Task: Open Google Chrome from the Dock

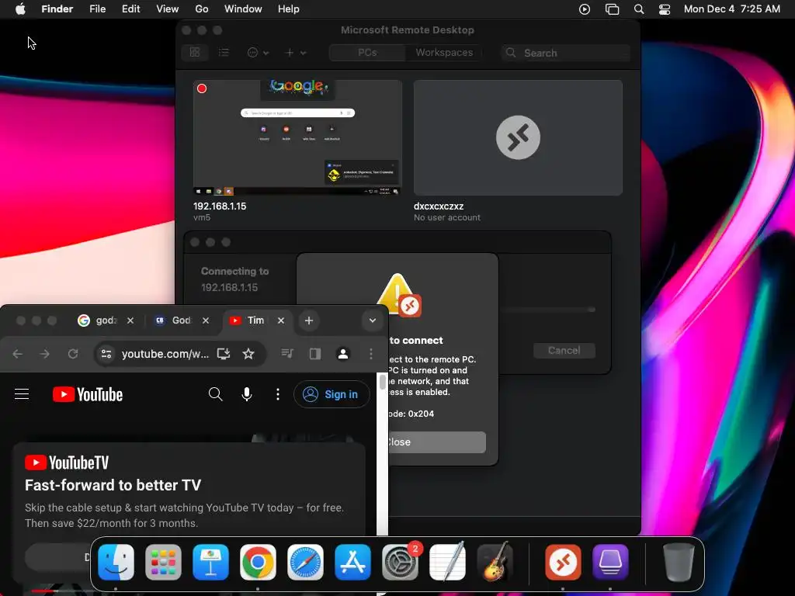Action: tap(258, 562)
